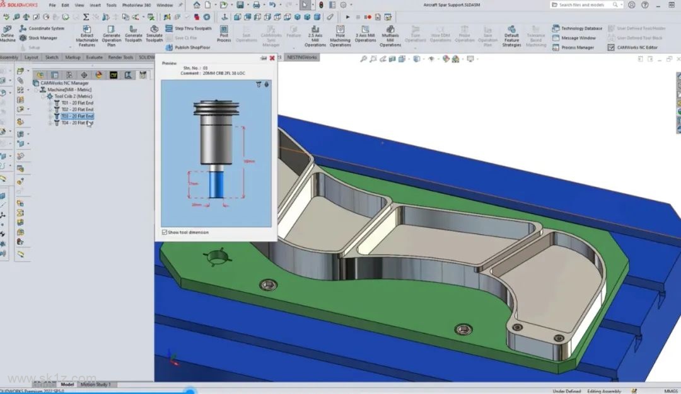Click the Print icon in title bar
The height and width of the screenshot is (394, 681).
256,5
